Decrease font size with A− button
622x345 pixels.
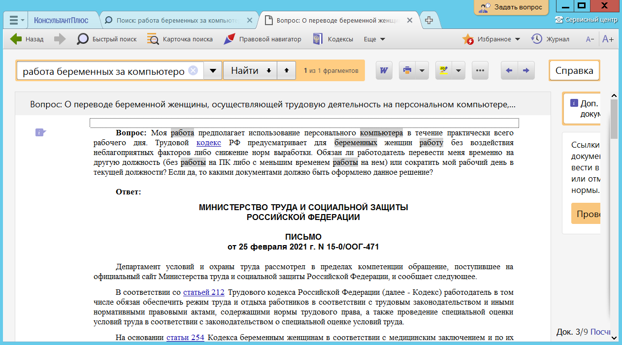(590, 39)
